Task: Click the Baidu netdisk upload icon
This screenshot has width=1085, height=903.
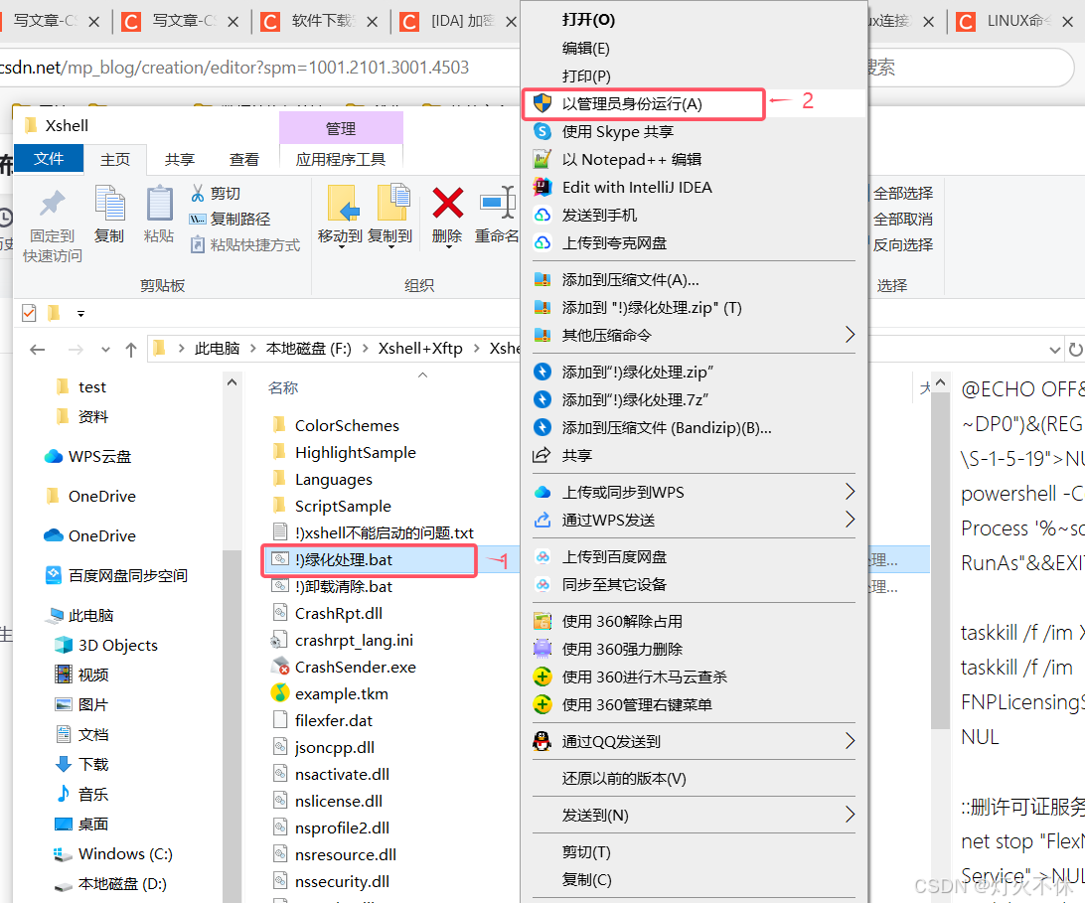Action: tap(542, 557)
